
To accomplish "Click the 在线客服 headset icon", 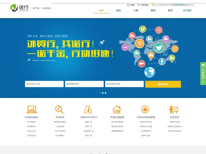I will 203,66.
